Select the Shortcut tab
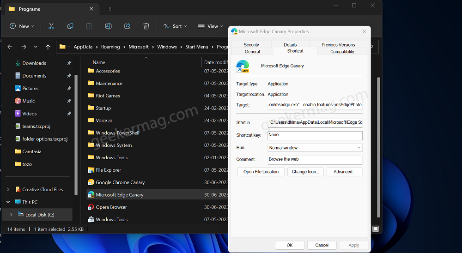The width and height of the screenshot is (462, 253). (x=295, y=51)
